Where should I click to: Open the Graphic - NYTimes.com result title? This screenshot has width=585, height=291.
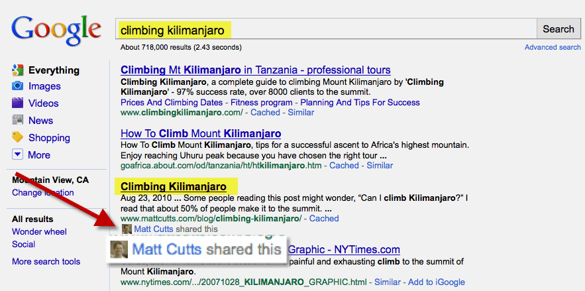(344, 249)
